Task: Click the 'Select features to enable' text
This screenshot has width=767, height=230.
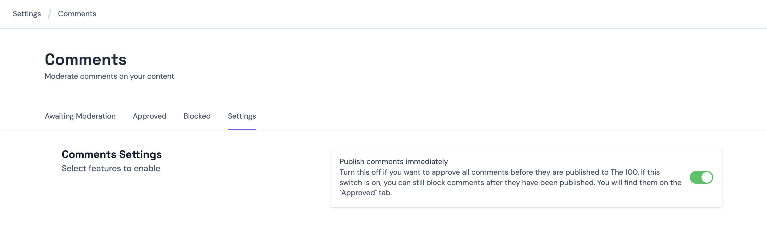Action: (111, 168)
